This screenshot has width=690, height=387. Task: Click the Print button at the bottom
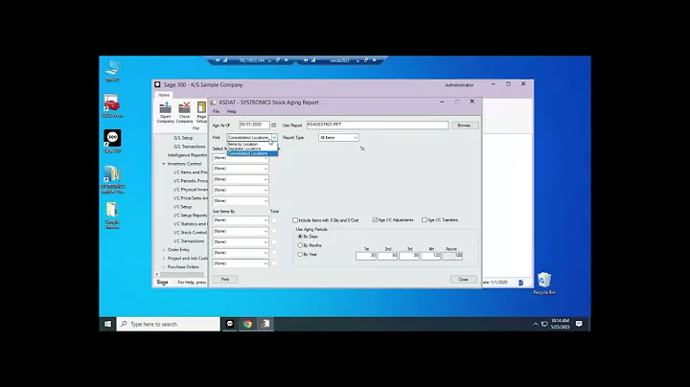pos(225,280)
